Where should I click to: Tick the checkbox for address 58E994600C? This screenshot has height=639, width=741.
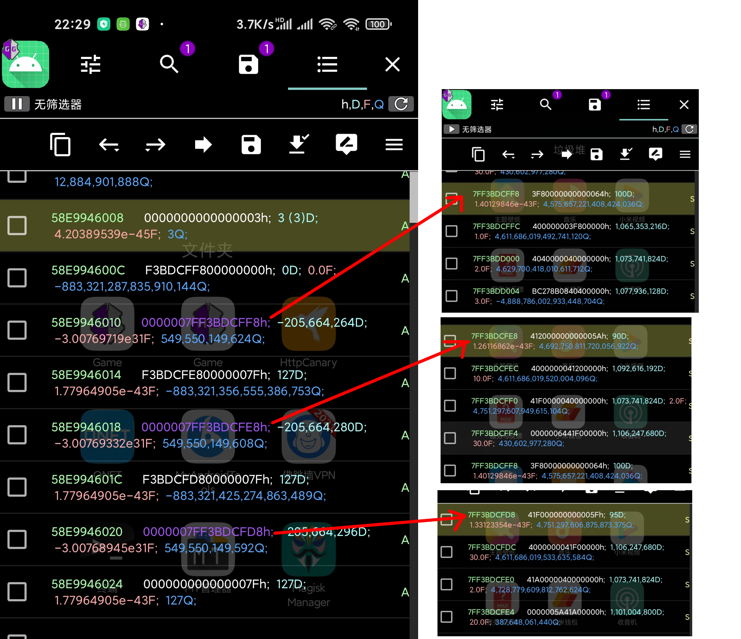17,278
